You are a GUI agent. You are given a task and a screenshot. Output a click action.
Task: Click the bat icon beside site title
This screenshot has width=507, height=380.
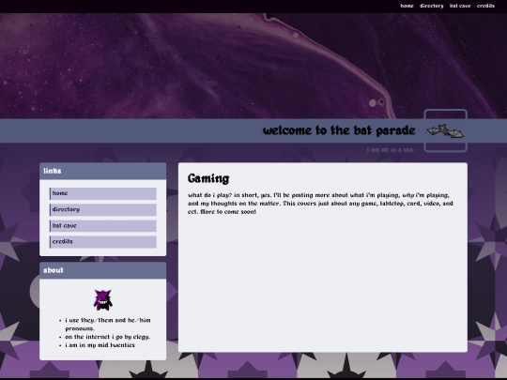click(445, 131)
